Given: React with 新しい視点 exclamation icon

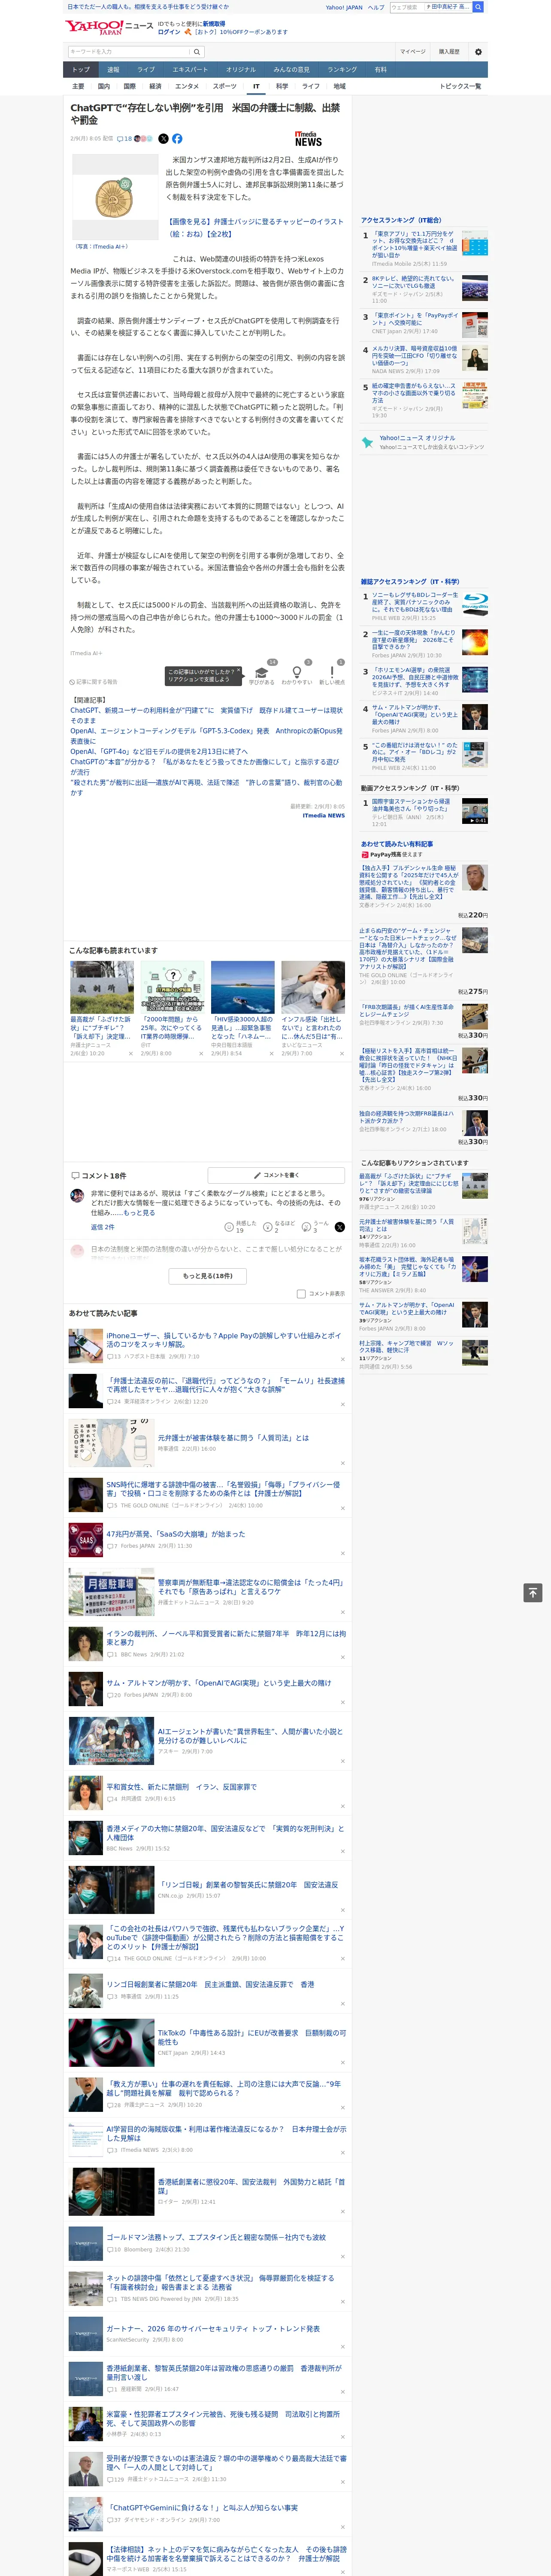Looking at the screenshot, I should coord(332,673).
